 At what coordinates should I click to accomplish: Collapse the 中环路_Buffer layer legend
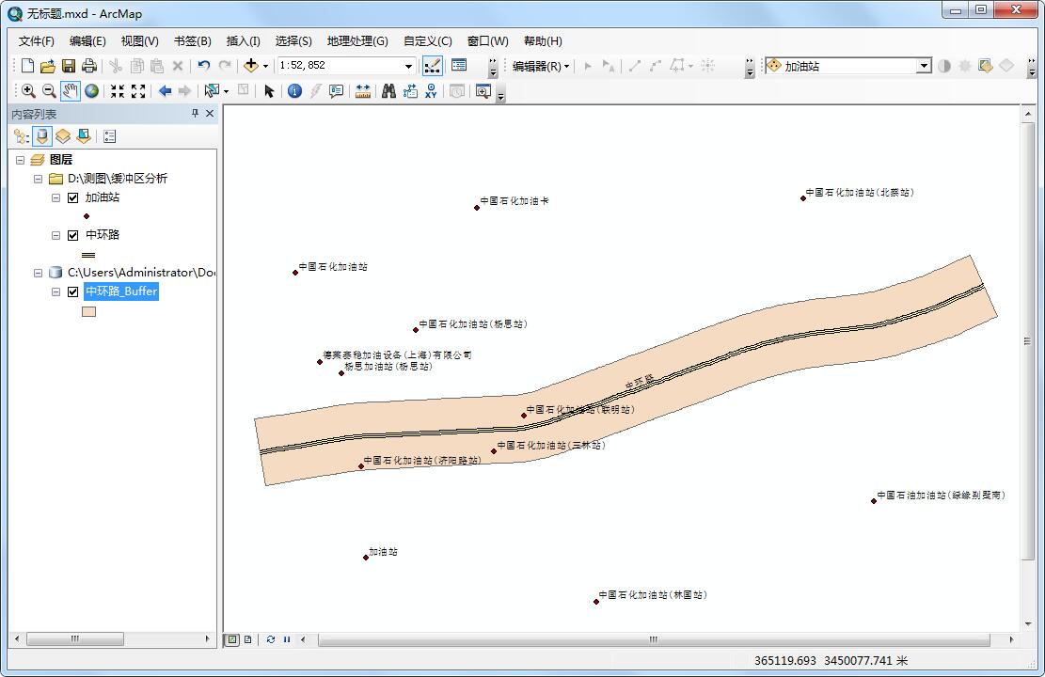pyautogui.click(x=56, y=291)
